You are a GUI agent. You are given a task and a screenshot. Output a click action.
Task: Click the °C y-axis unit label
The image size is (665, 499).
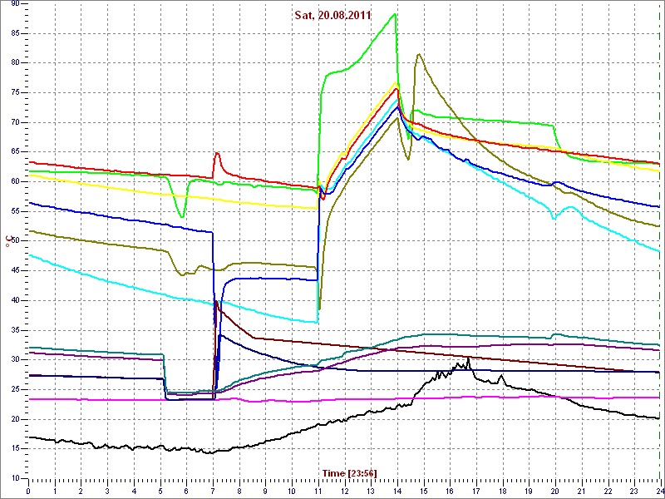7,241
